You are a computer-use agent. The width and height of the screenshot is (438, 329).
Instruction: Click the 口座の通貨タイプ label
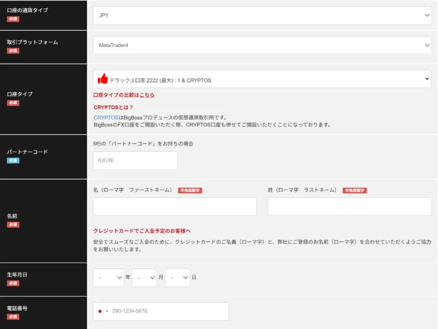coord(27,10)
